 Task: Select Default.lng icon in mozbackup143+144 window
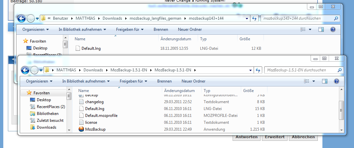click(78, 48)
